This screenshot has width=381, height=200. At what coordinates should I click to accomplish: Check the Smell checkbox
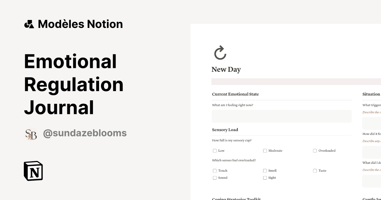265,170
